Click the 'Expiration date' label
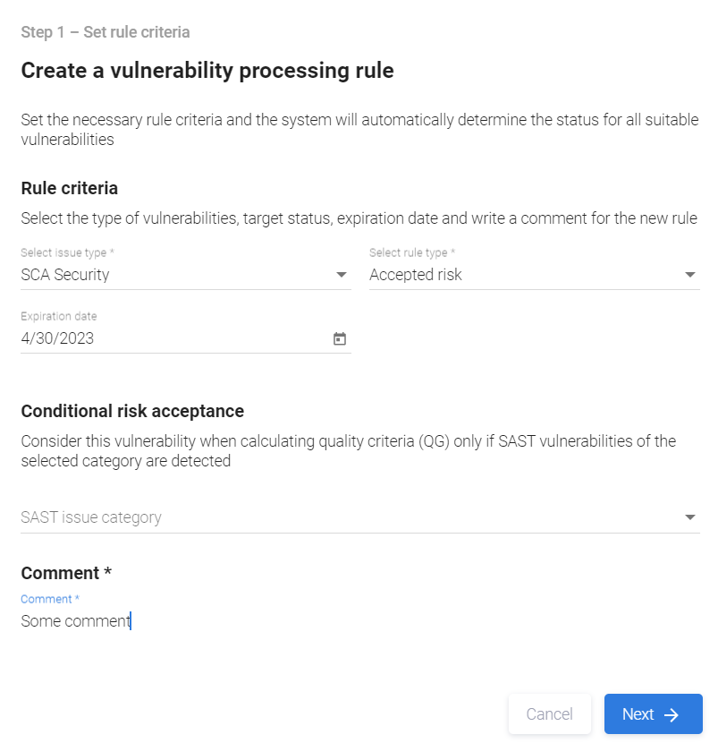The width and height of the screenshot is (718, 743). tap(59, 316)
